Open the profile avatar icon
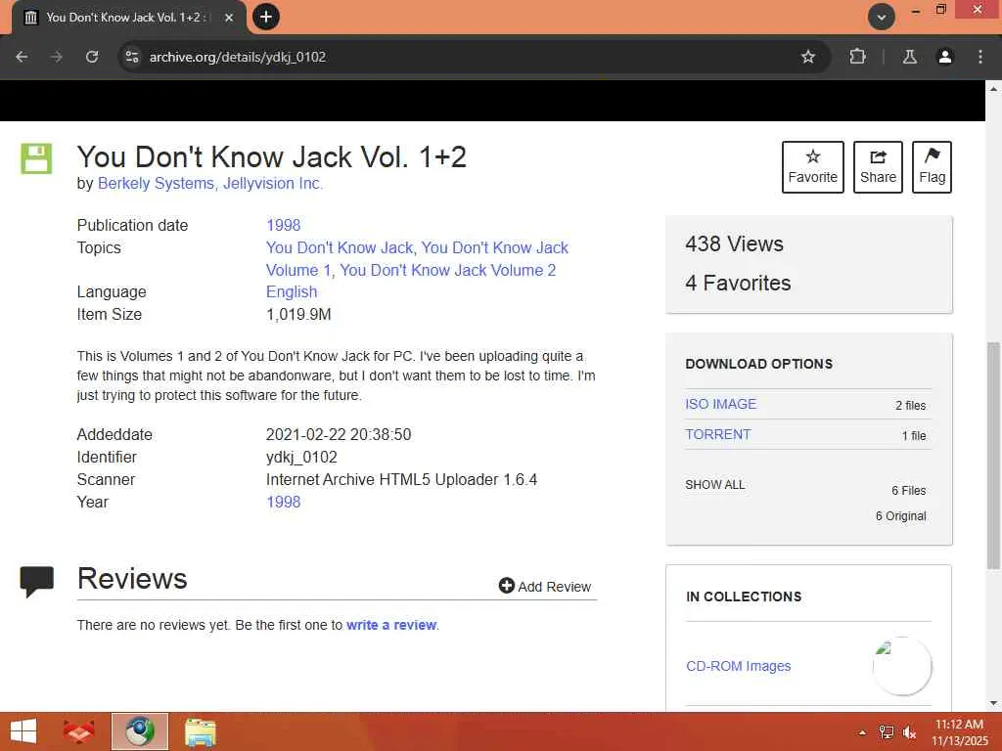1002x751 pixels. tap(944, 57)
